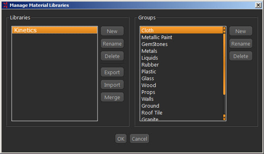Viewport: 264px width, 154px height.
Task: Select the Granite group
Action: tap(181, 119)
